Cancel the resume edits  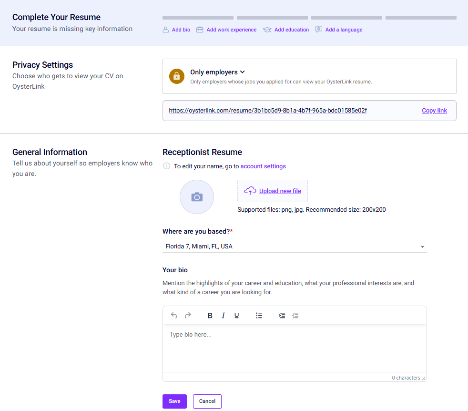(x=207, y=401)
